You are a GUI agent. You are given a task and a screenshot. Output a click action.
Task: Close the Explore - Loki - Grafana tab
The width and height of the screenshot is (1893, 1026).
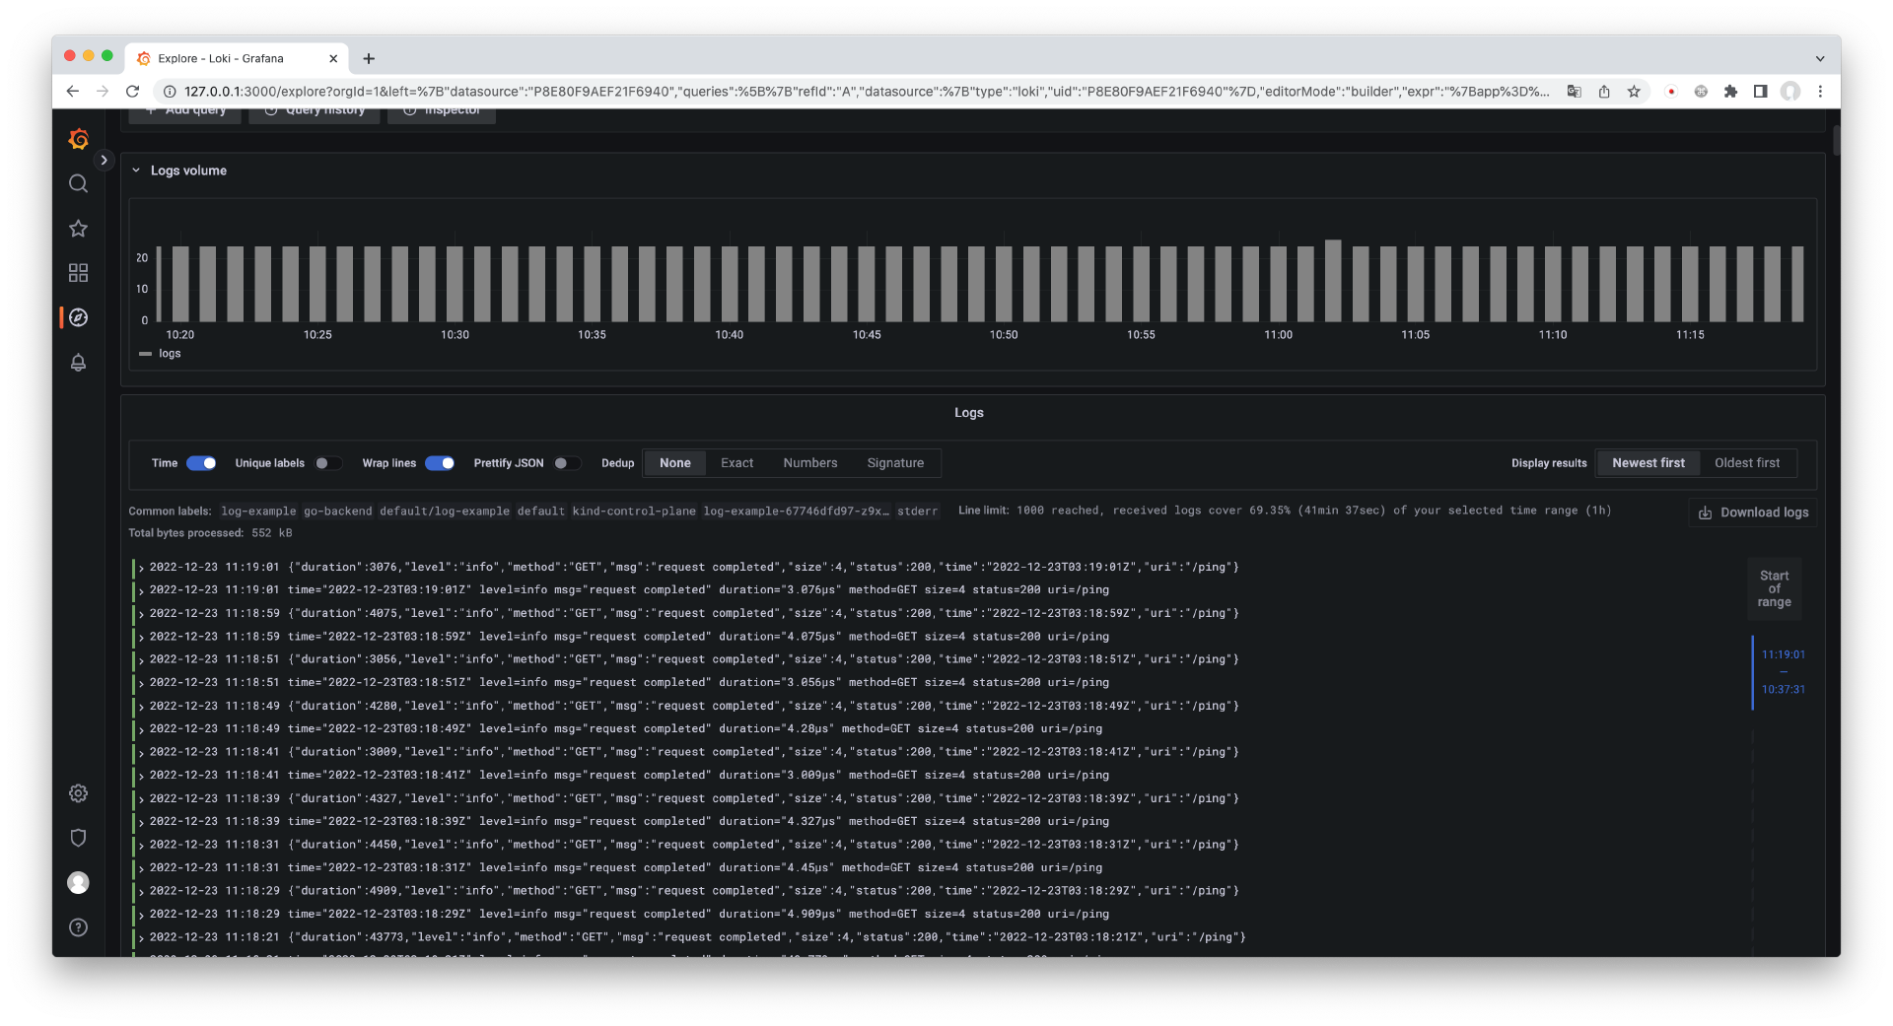(333, 58)
